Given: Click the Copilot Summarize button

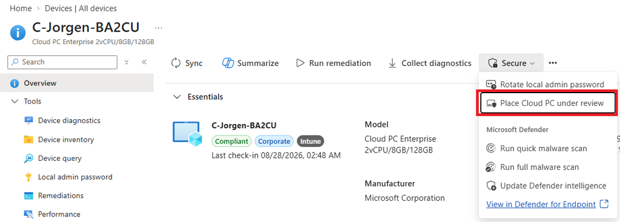Looking at the screenshot, I should pyautogui.click(x=250, y=63).
